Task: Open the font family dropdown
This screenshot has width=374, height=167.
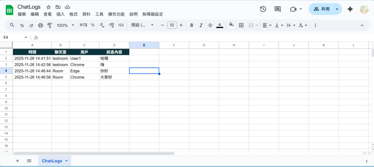Action: (143, 25)
